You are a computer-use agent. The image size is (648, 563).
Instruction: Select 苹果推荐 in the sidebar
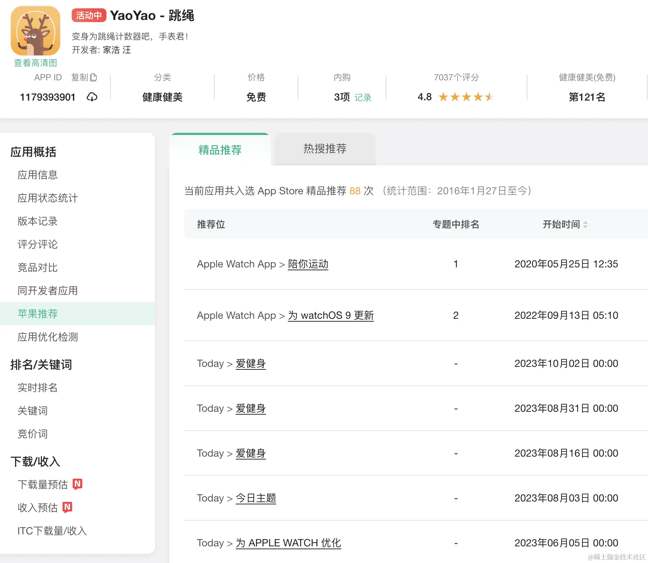click(x=77, y=314)
